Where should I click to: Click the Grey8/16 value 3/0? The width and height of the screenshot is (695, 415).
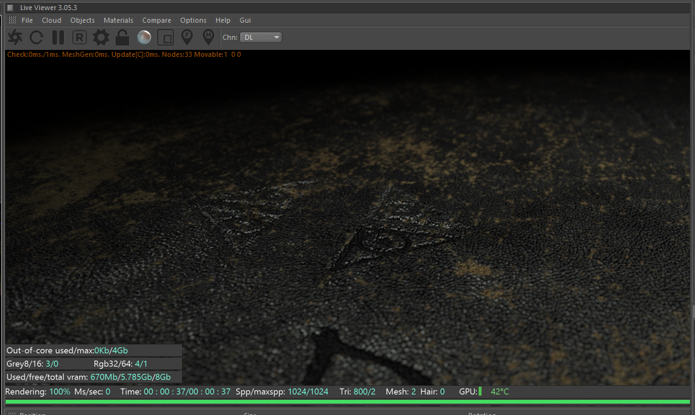[x=52, y=364]
